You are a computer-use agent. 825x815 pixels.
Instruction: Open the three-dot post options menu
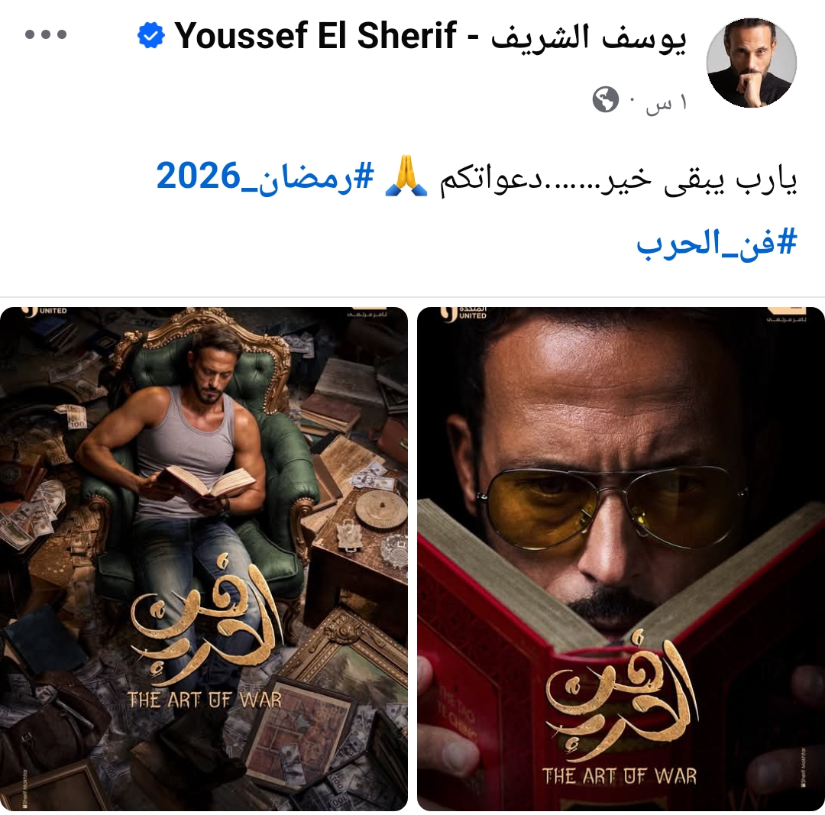[x=46, y=34]
